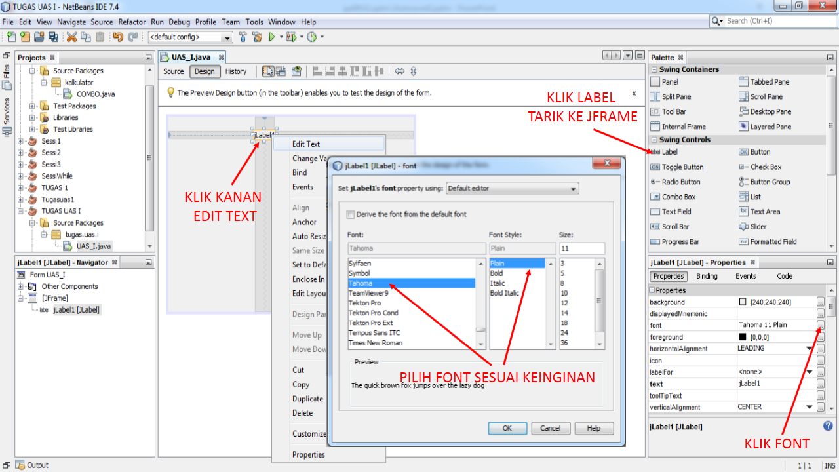Select Bold in the Font Style list
This screenshot has width=839, height=472.
(498, 273)
